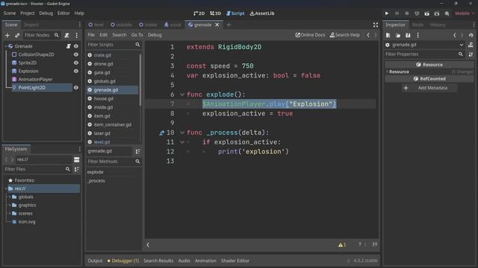478x268 pixels.
Task: Stop the running project
Action: pyautogui.click(x=406, y=13)
